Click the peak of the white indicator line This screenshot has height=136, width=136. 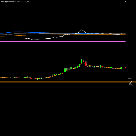tap(82, 30)
